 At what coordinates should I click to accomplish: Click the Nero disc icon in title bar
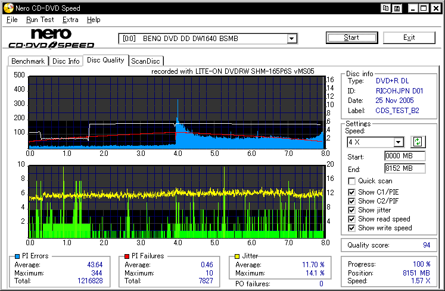(7, 8)
